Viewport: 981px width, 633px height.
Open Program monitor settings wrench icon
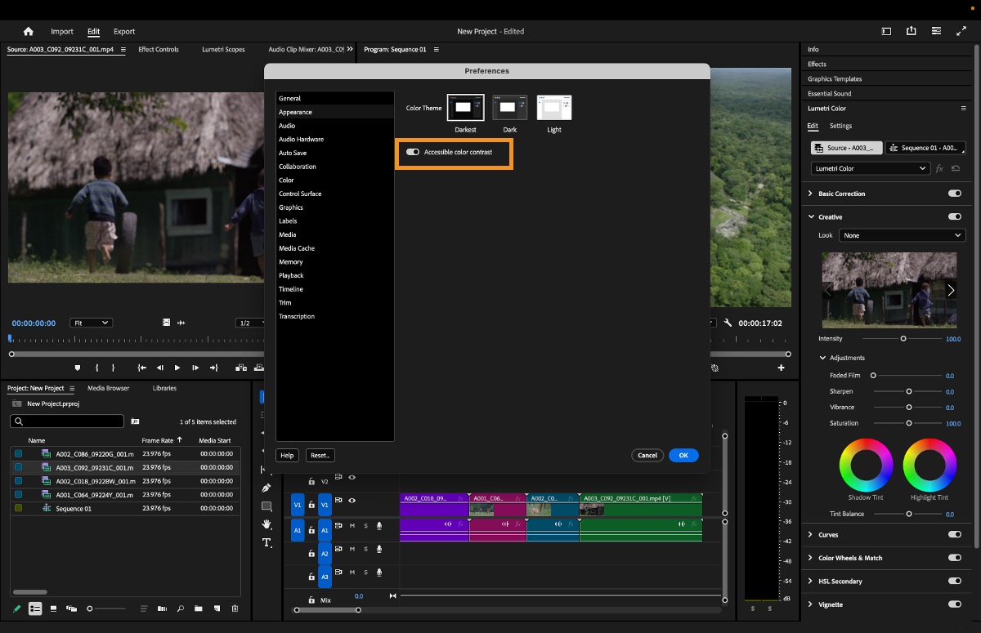coord(728,323)
